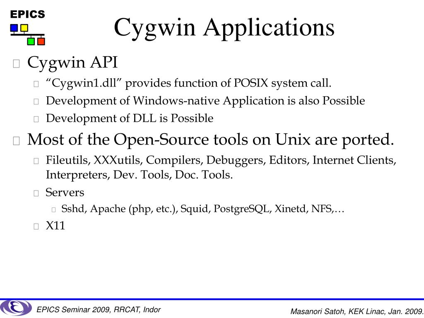The height and width of the screenshot is (318, 424).
Task: Click the line starting with "Fileutils, XXXutils, Compilers"
Action: point(221,160)
